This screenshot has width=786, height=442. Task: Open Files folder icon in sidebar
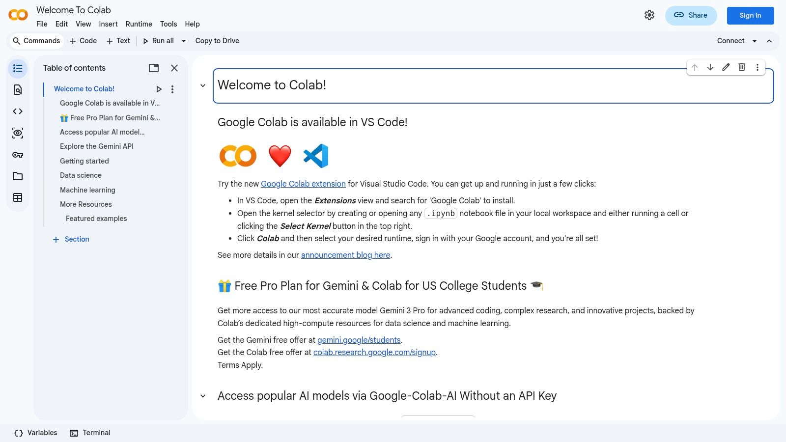pyautogui.click(x=18, y=176)
